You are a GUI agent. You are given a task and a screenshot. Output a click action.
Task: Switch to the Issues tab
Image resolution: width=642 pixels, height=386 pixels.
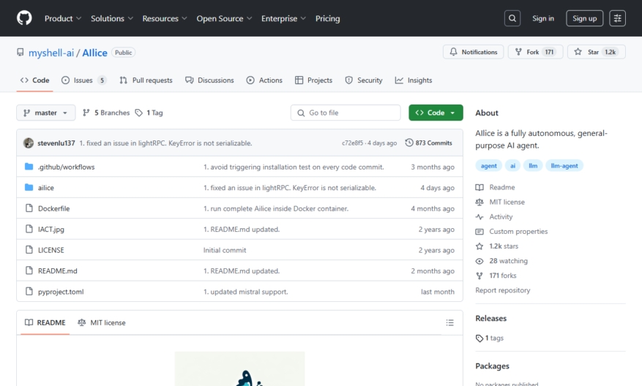pyautogui.click(x=84, y=80)
